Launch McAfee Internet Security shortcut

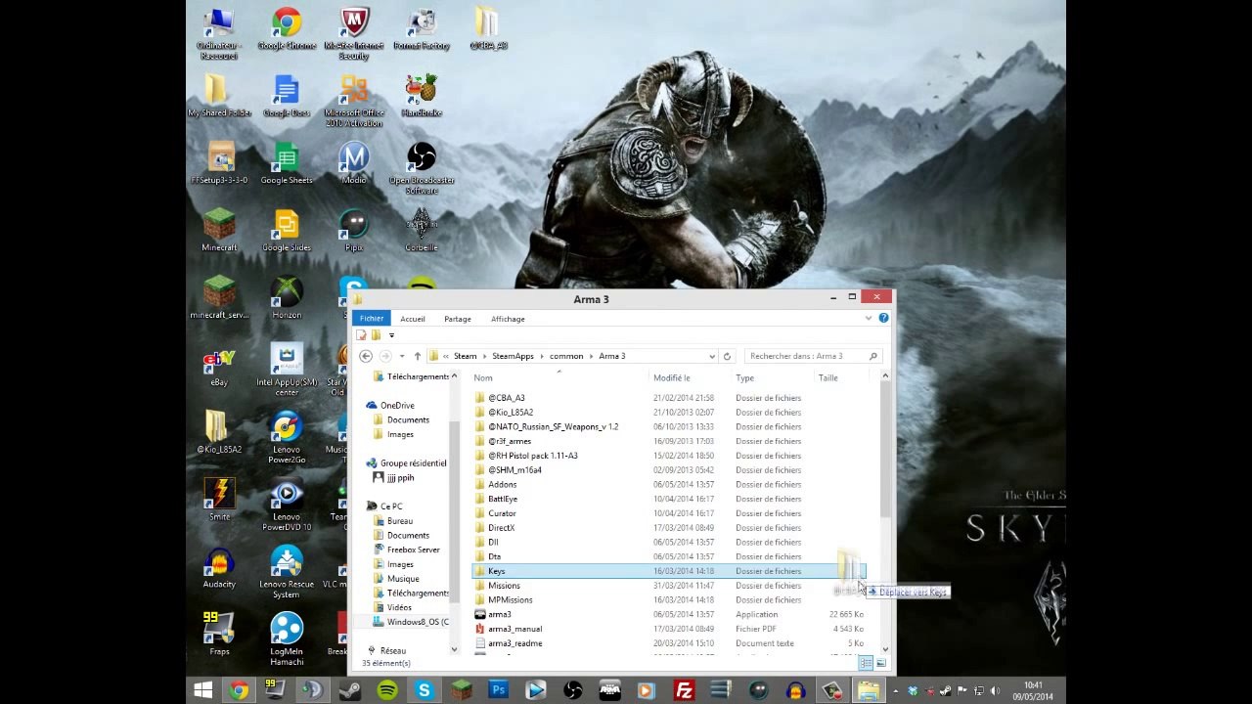[x=354, y=33]
